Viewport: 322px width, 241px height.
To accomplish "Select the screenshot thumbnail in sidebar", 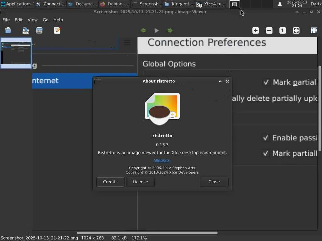I will tap(16, 53).
